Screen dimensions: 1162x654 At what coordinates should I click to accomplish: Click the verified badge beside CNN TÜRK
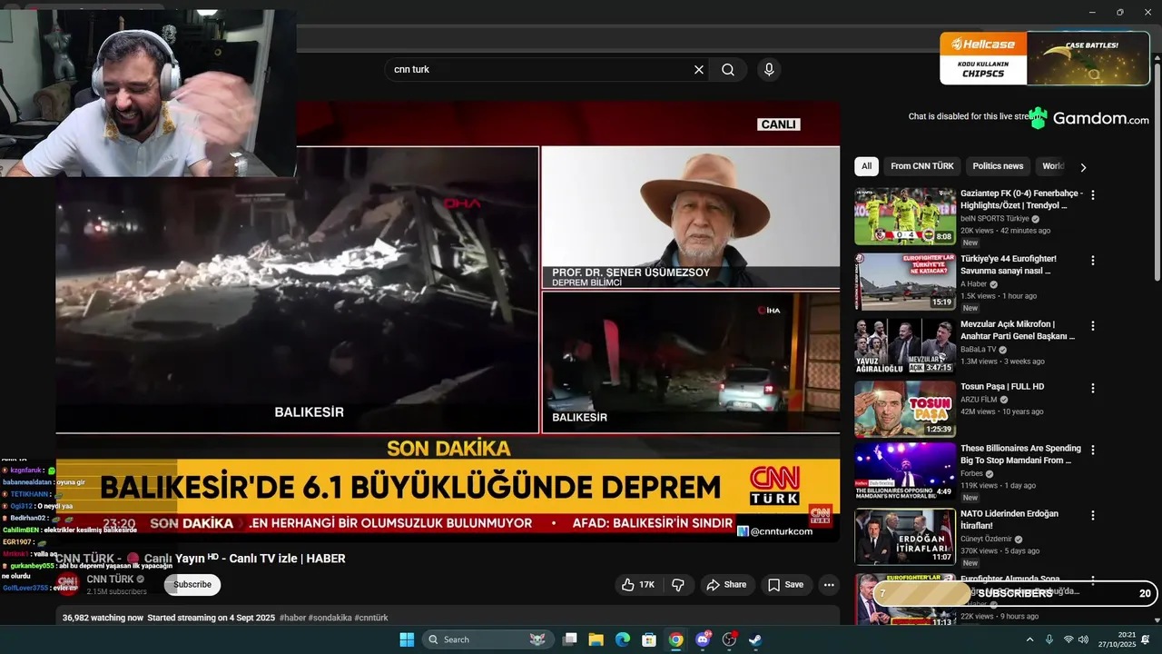[141, 580]
